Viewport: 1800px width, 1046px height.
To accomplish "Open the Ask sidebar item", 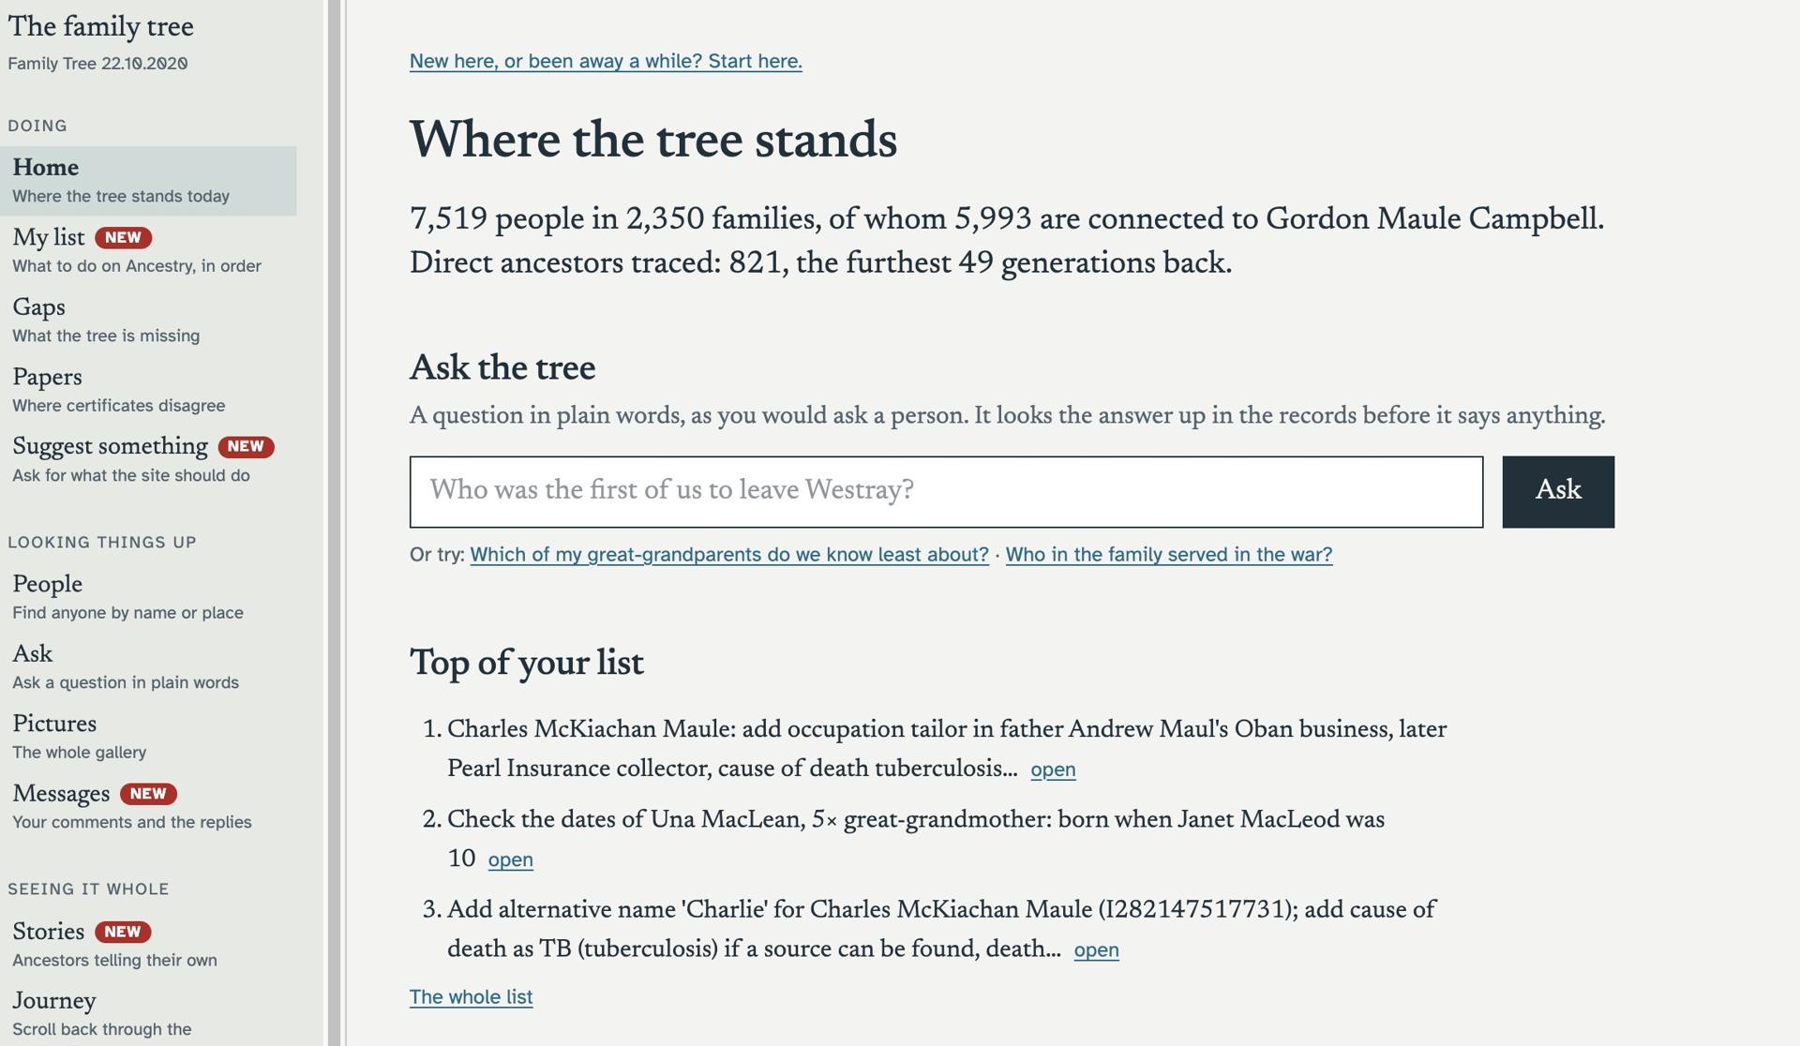I will tap(148, 666).
